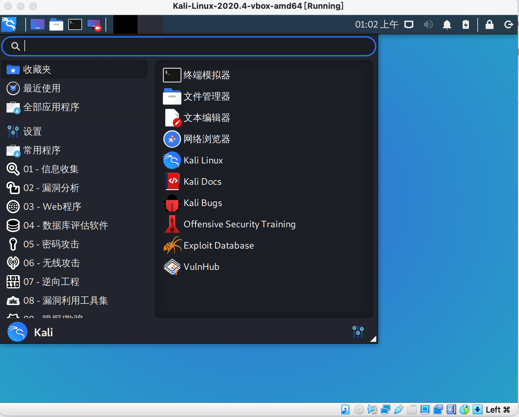The height and width of the screenshot is (417, 519).
Task: Select 04 - 数据库评估软件 category
Action: 75,225
